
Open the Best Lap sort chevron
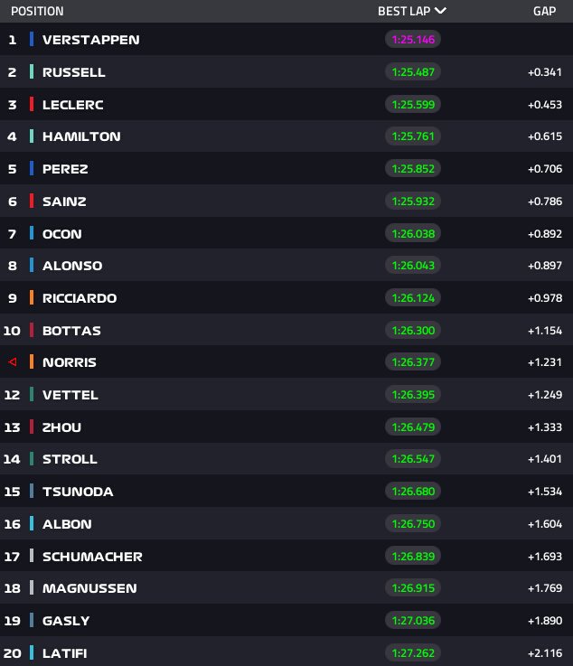click(440, 12)
